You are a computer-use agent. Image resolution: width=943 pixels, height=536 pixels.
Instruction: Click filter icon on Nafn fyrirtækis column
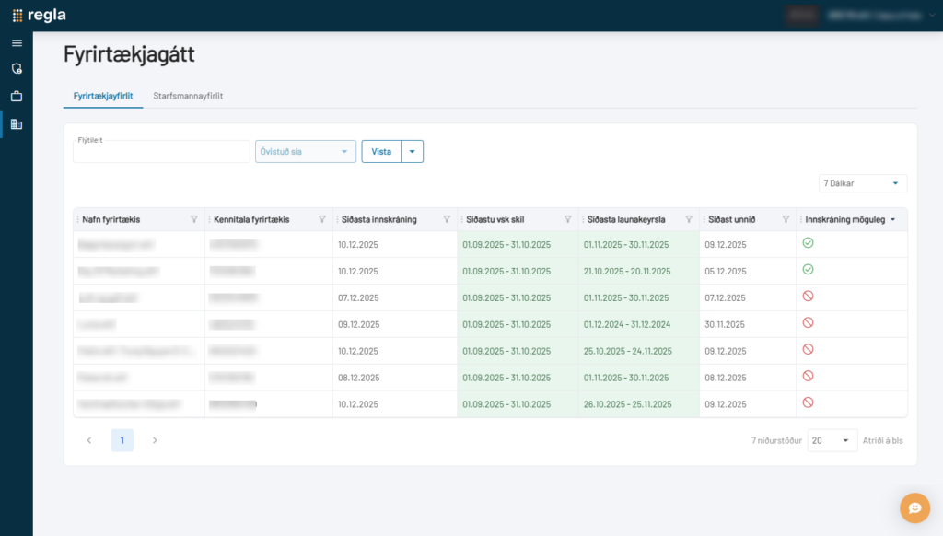[194, 219]
